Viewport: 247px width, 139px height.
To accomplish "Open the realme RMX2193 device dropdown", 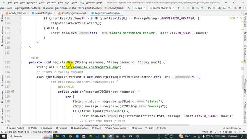I will click(162, 8).
